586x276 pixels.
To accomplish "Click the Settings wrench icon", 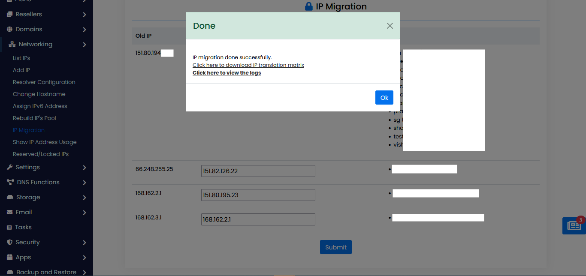I will (10, 167).
